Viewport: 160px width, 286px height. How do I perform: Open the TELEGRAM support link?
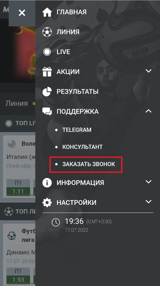pos(77,130)
